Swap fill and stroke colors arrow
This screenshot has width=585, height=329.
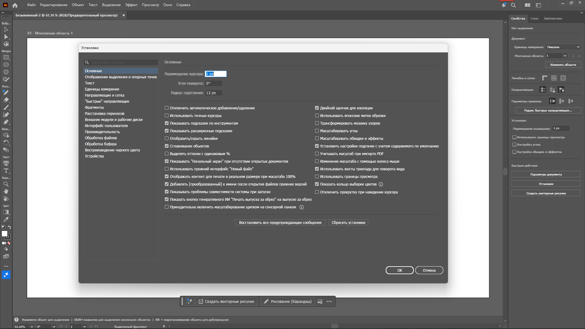[x=9, y=227]
